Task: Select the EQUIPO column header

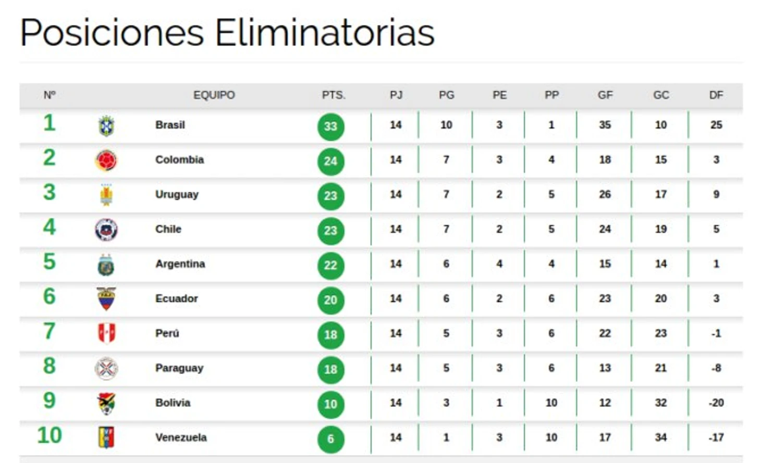Action: point(214,95)
